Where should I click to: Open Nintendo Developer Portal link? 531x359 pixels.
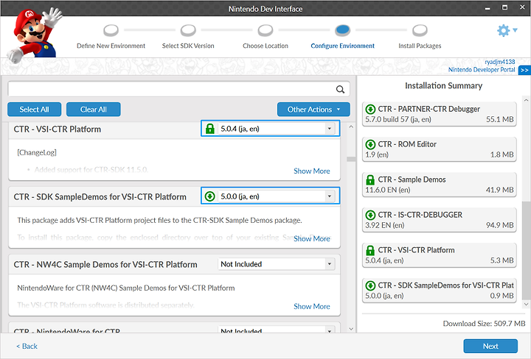[x=481, y=70]
